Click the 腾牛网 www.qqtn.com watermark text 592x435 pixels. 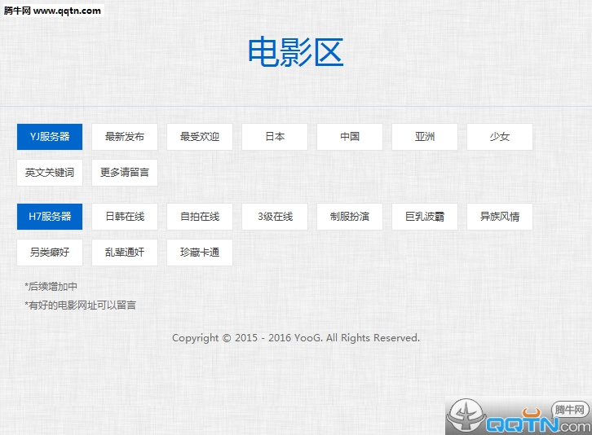(52, 11)
